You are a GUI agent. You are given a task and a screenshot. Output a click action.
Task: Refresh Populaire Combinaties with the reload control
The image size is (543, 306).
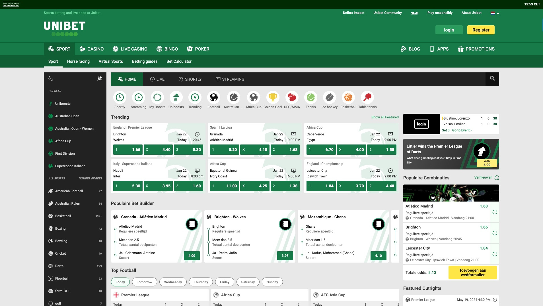point(496,177)
